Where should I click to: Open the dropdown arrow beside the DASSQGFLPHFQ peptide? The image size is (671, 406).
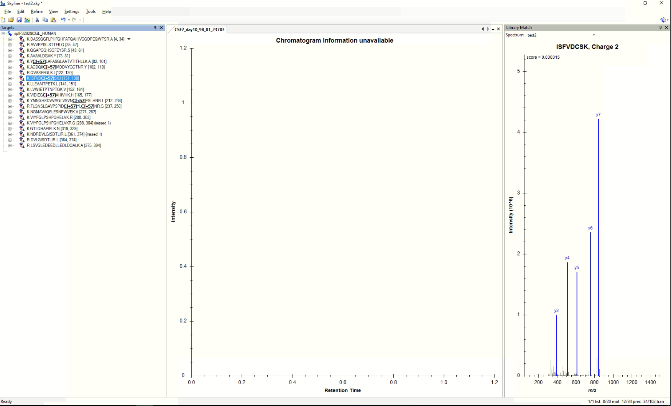point(129,39)
